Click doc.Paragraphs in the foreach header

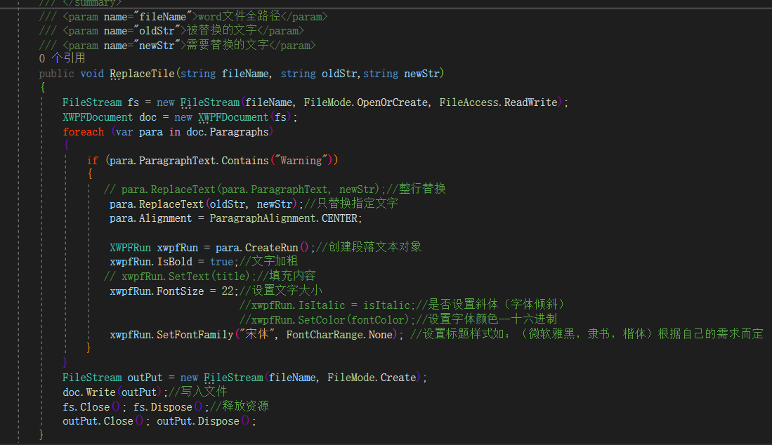228,132
